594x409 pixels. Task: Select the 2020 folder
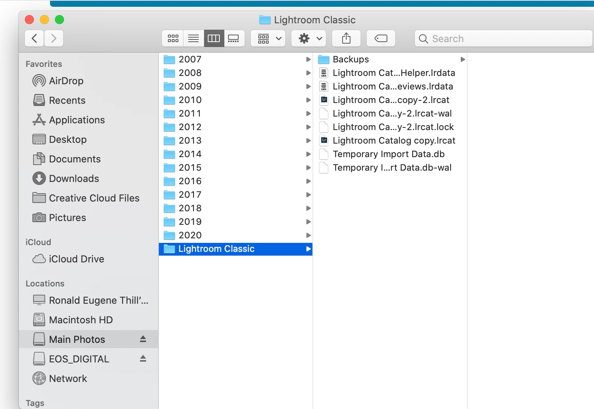(236, 235)
